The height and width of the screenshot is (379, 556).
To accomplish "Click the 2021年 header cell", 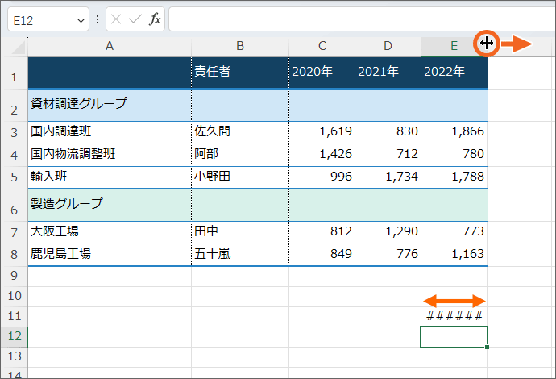I will coord(388,73).
